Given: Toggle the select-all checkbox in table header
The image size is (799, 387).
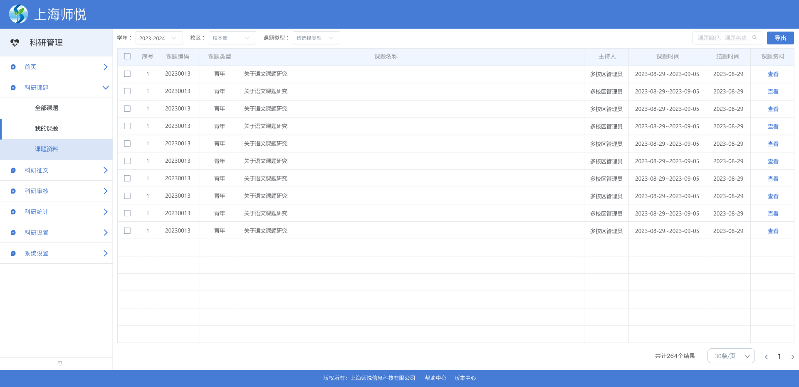Looking at the screenshot, I should pyautogui.click(x=127, y=56).
